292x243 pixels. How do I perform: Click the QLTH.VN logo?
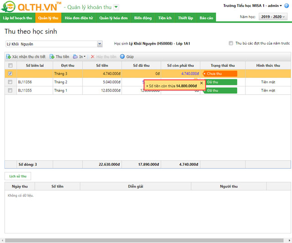pos(31,7)
